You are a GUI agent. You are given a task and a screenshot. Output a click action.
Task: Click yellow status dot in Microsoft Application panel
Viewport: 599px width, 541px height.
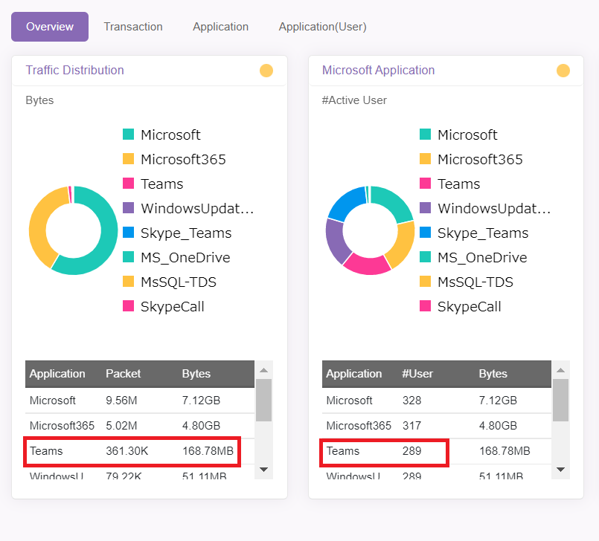tap(563, 71)
